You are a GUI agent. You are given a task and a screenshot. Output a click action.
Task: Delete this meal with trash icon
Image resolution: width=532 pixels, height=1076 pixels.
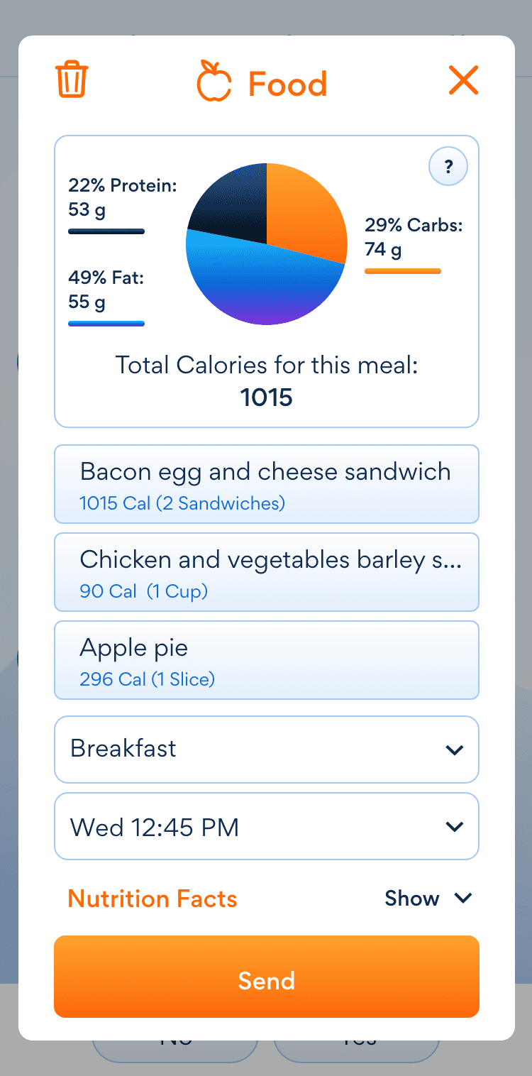click(72, 79)
